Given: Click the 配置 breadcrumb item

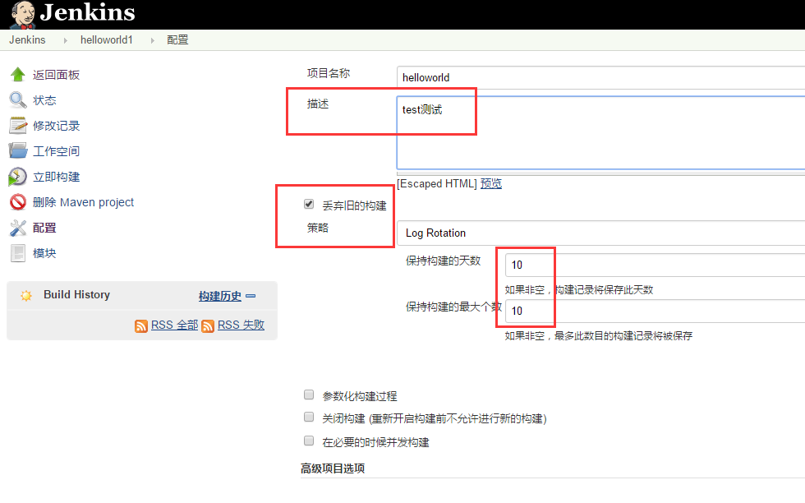Looking at the screenshot, I should [177, 40].
